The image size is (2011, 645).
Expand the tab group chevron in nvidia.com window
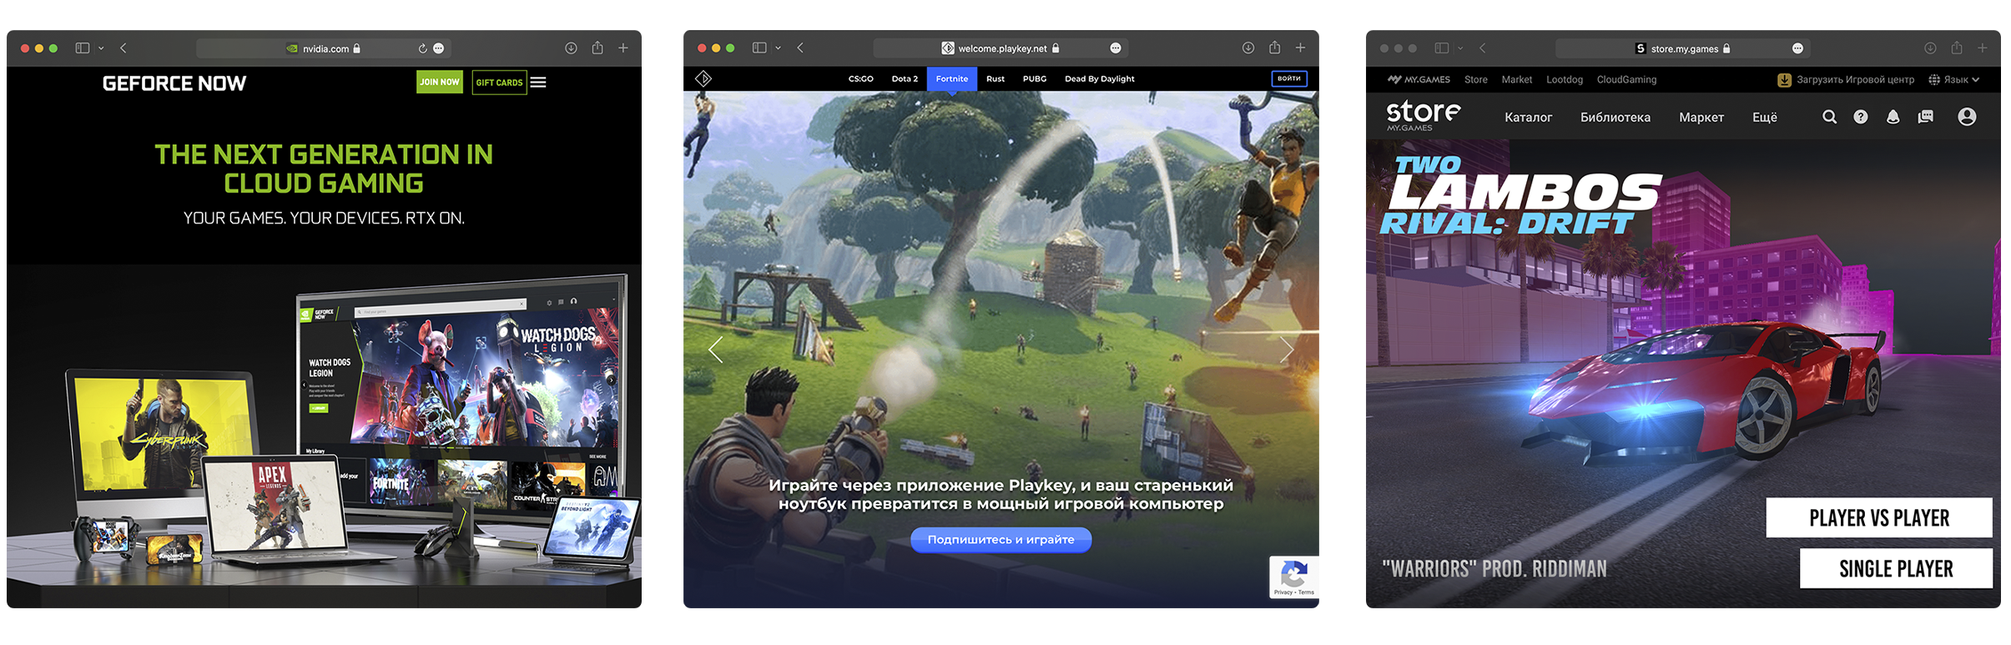101,48
